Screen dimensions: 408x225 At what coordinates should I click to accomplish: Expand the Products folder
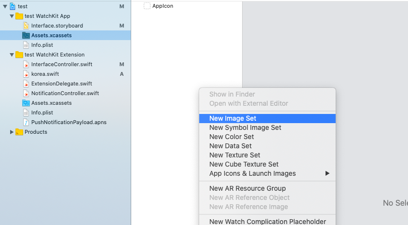(12, 132)
